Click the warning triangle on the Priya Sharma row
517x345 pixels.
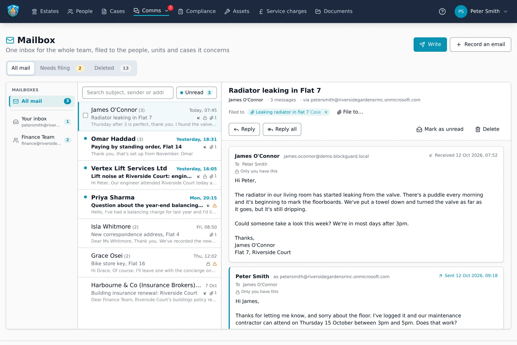pos(215,205)
